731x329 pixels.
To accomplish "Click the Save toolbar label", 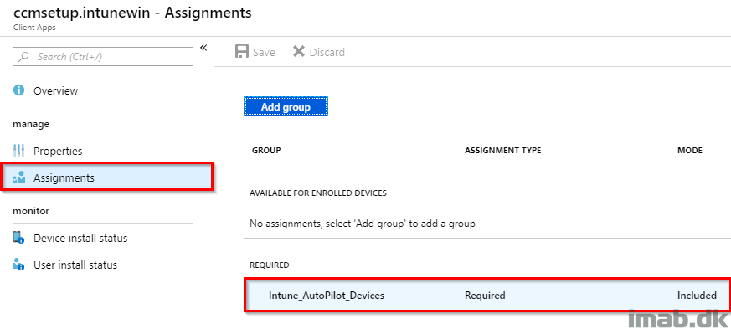I will [264, 52].
